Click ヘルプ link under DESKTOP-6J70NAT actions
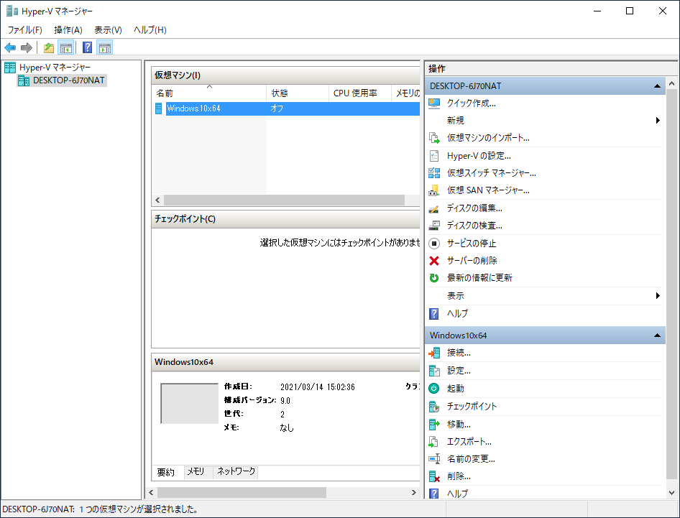Image resolution: width=680 pixels, height=518 pixels. point(457,313)
